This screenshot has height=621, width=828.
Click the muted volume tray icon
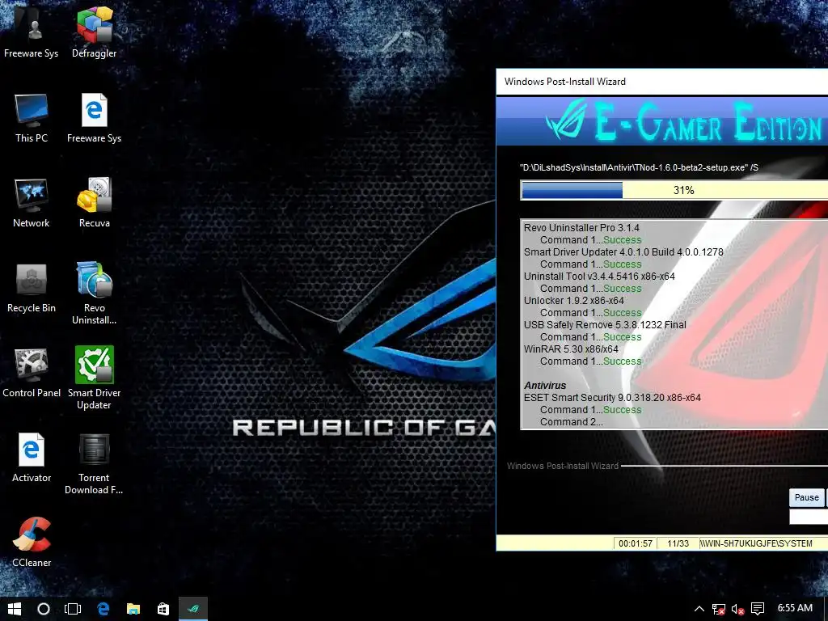pyautogui.click(x=737, y=610)
